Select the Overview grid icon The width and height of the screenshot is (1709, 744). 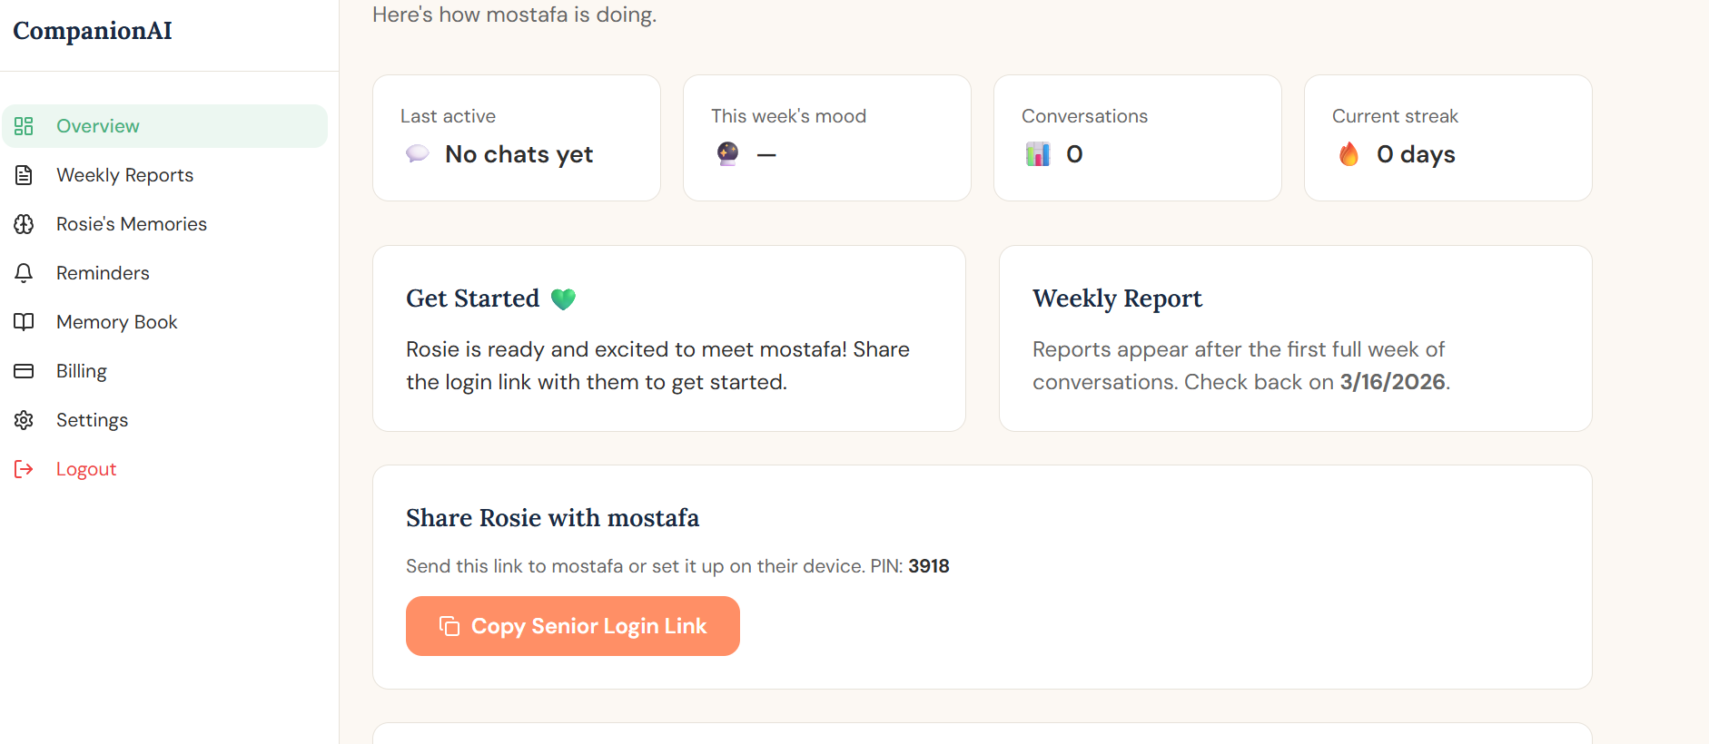(x=25, y=126)
